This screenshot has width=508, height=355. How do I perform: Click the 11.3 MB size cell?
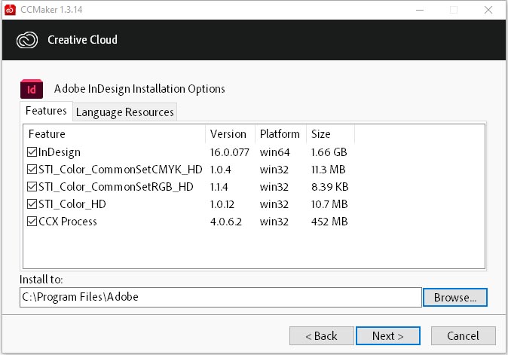click(x=328, y=170)
